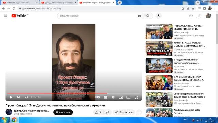Open the Windows Start menu
The image size is (218, 123).
tap(4, 120)
